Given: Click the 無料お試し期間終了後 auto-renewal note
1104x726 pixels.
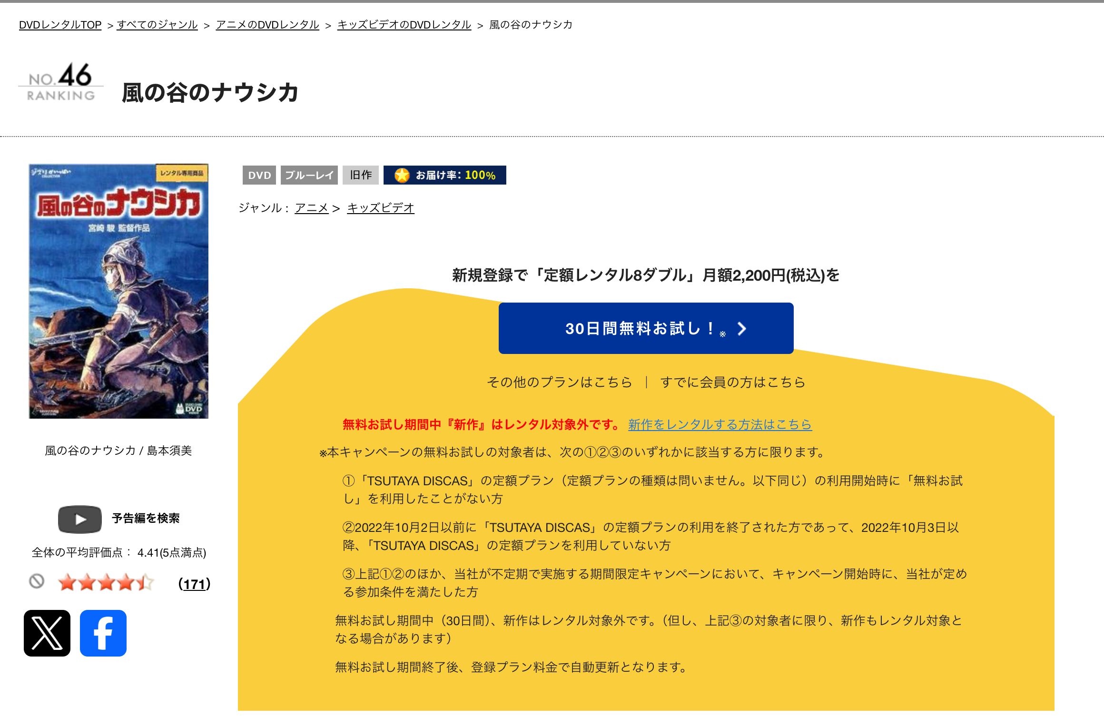Looking at the screenshot, I should (513, 667).
